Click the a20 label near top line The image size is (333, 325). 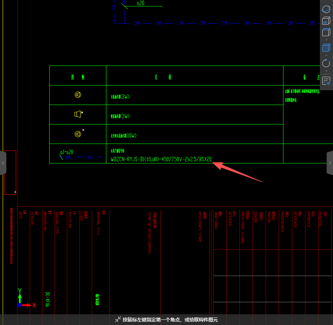pyautogui.click(x=141, y=3)
